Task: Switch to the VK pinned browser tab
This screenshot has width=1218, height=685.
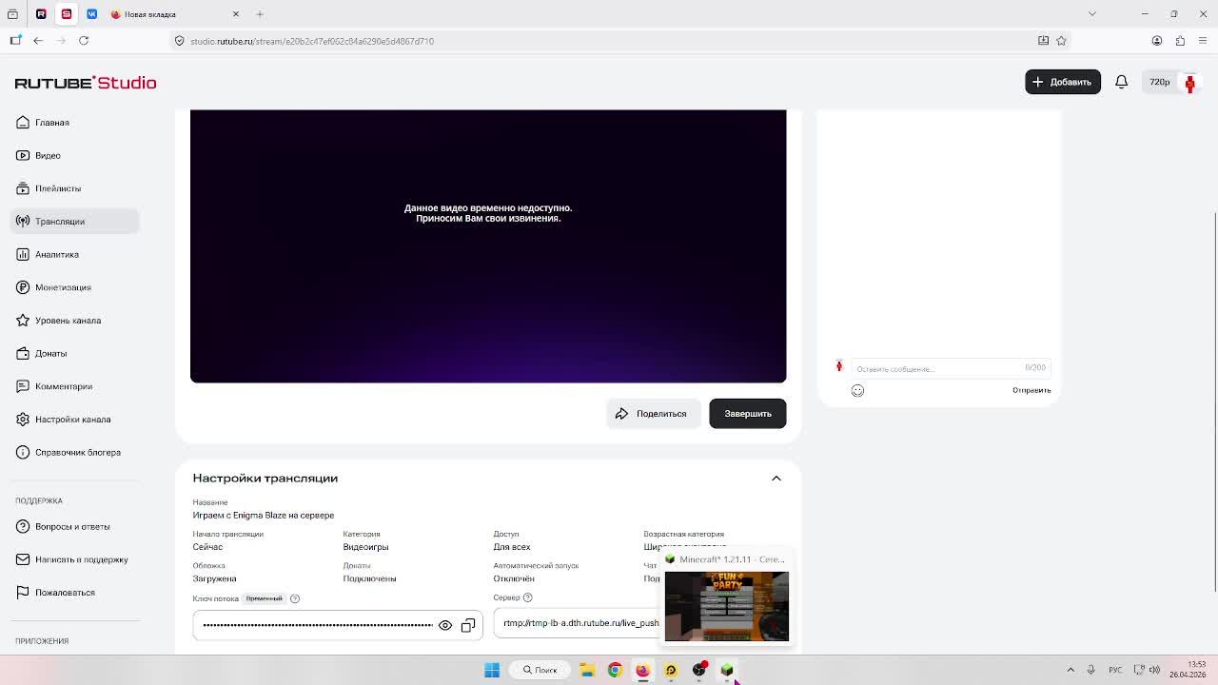Action: (91, 14)
